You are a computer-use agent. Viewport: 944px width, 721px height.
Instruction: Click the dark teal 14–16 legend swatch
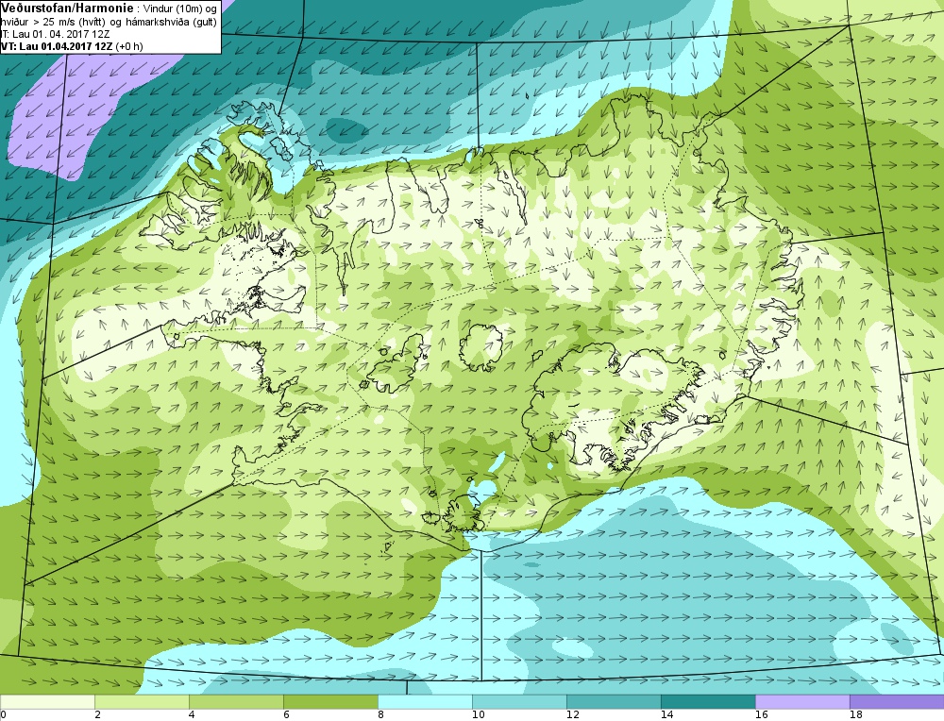pos(709,702)
